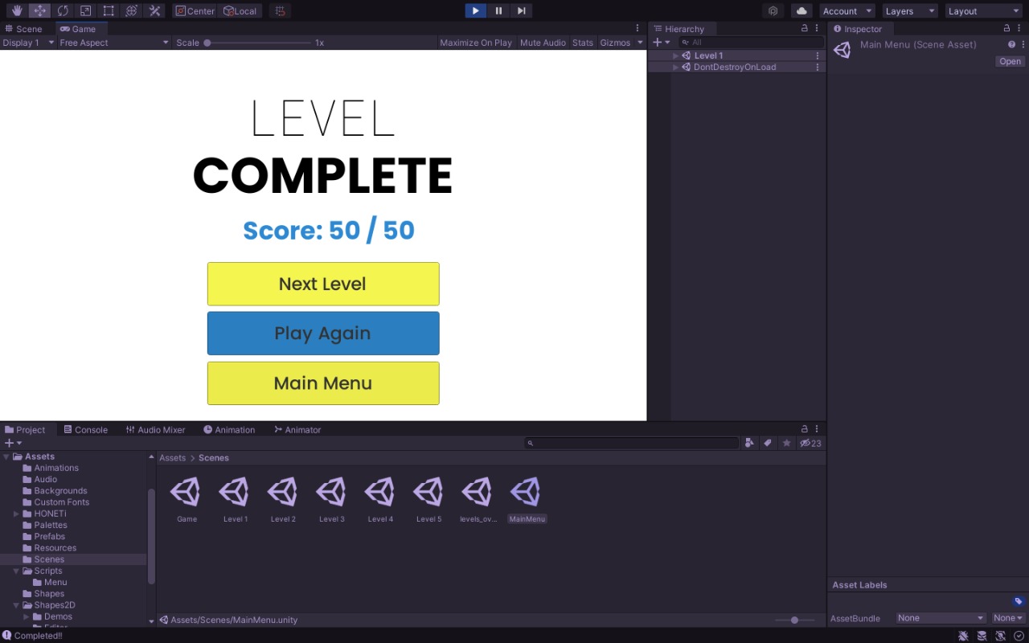This screenshot has height=643, width=1029.
Task: Click the Search by Type icon
Action: point(749,443)
